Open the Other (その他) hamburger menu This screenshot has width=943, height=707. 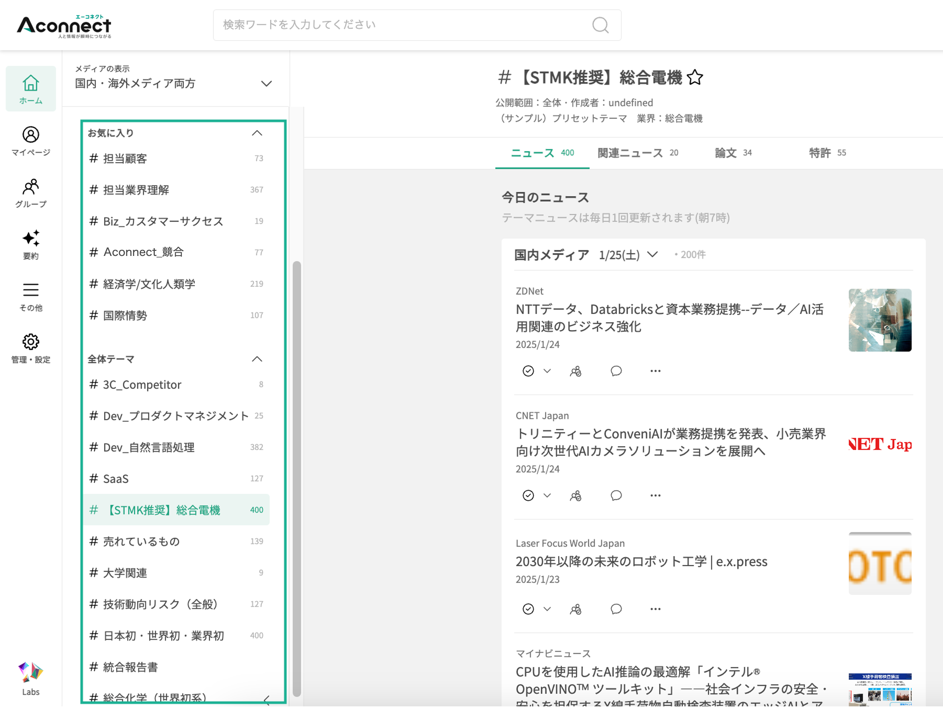pyautogui.click(x=31, y=297)
